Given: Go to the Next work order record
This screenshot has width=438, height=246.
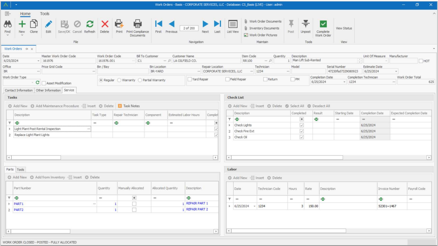Looking at the screenshot, I should point(205,24).
